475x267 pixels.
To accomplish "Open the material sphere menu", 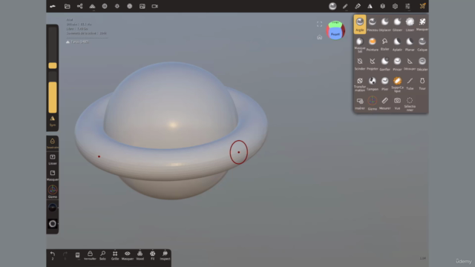I will click(105, 6).
